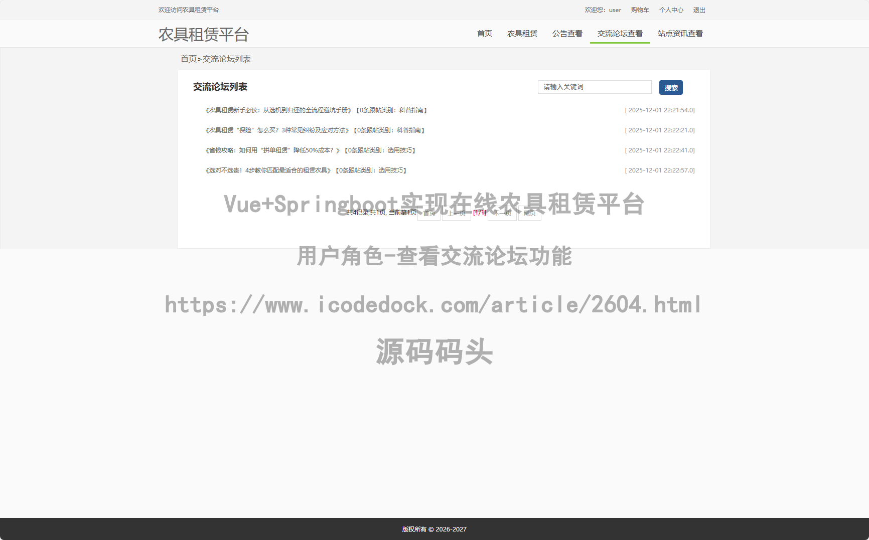Click 退出 to log out
Image resolution: width=869 pixels, height=540 pixels.
point(699,10)
